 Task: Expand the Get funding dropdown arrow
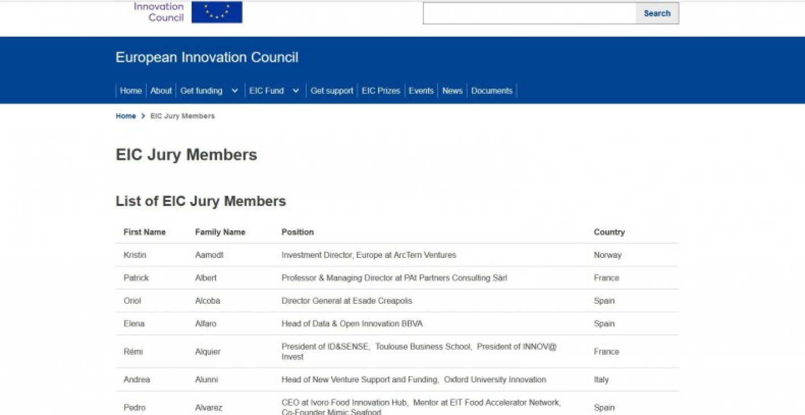(x=235, y=91)
